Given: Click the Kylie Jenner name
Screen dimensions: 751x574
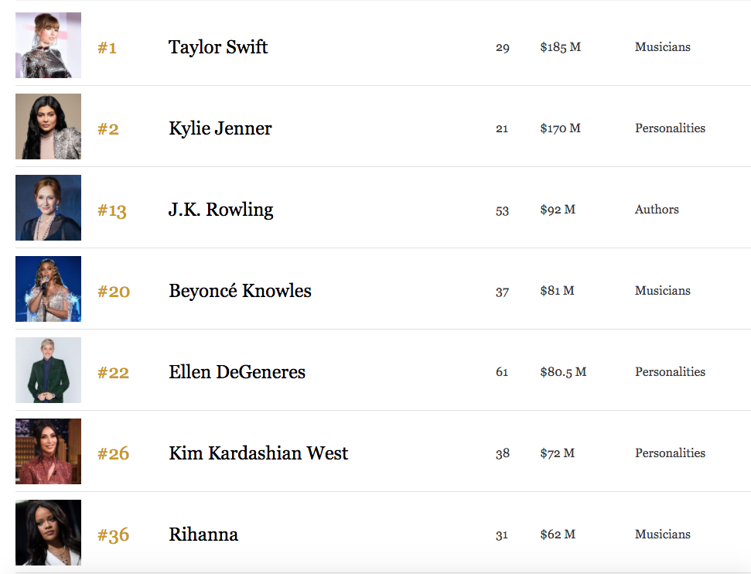Looking at the screenshot, I should 220,128.
